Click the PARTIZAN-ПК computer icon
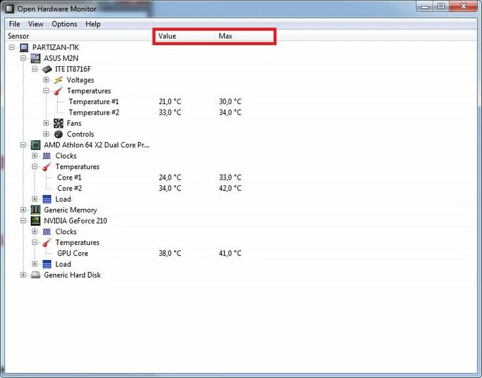482x378 pixels. pos(24,47)
